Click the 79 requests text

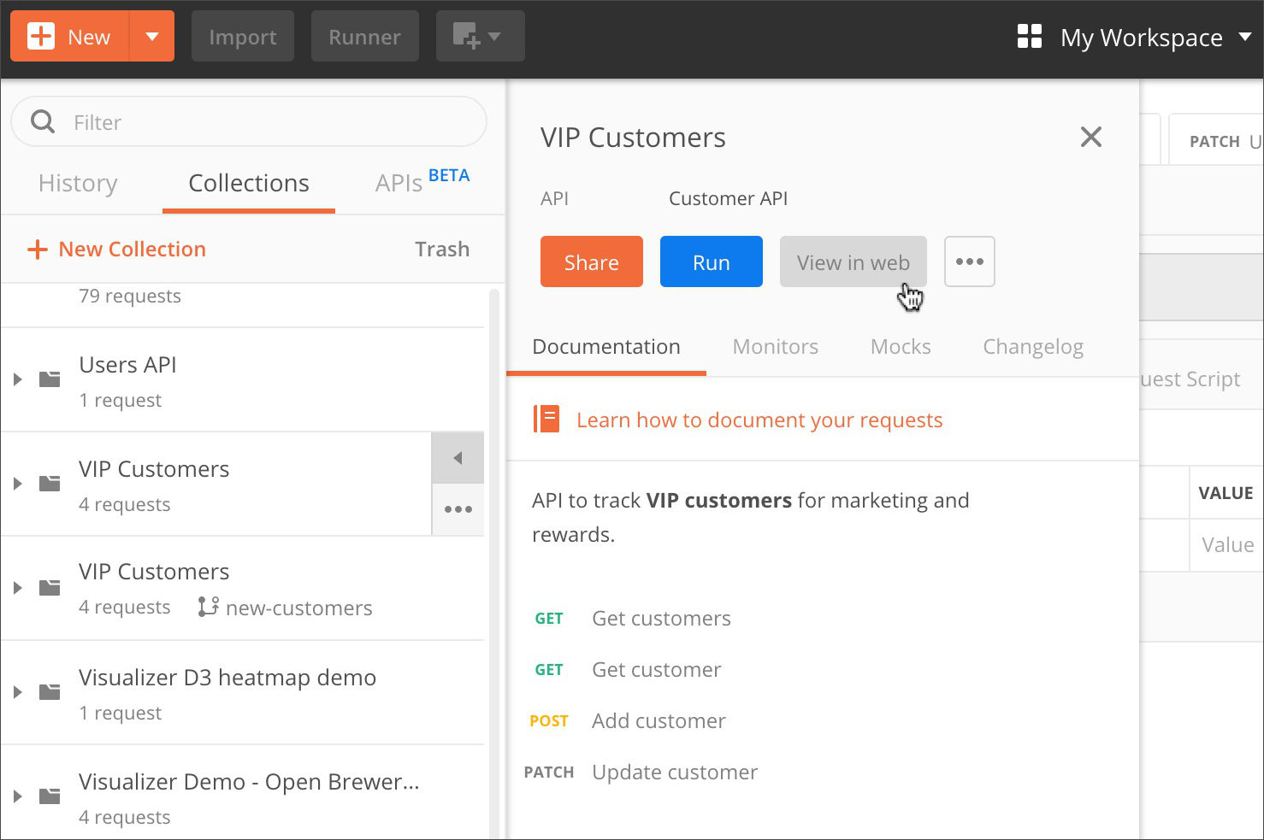(130, 297)
